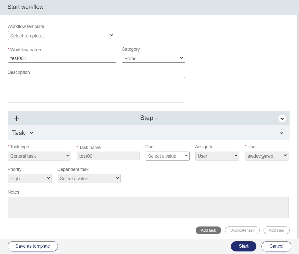Collapse the Task section using right chevron
Screen dimensions: 299x254
tap(282, 133)
